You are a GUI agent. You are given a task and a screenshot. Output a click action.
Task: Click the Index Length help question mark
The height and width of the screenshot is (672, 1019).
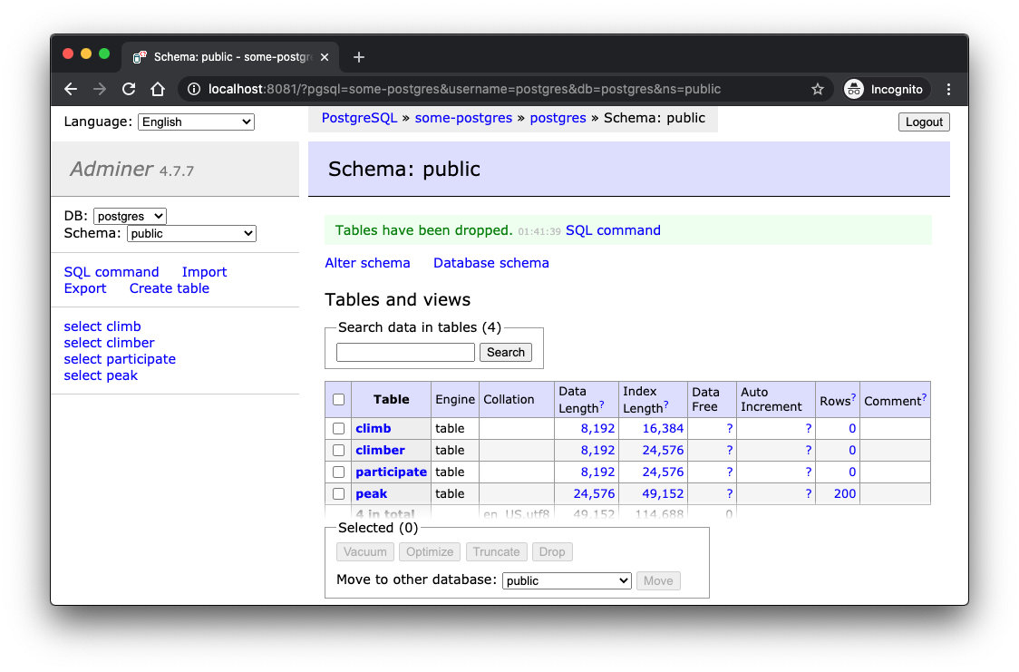click(666, 404)
